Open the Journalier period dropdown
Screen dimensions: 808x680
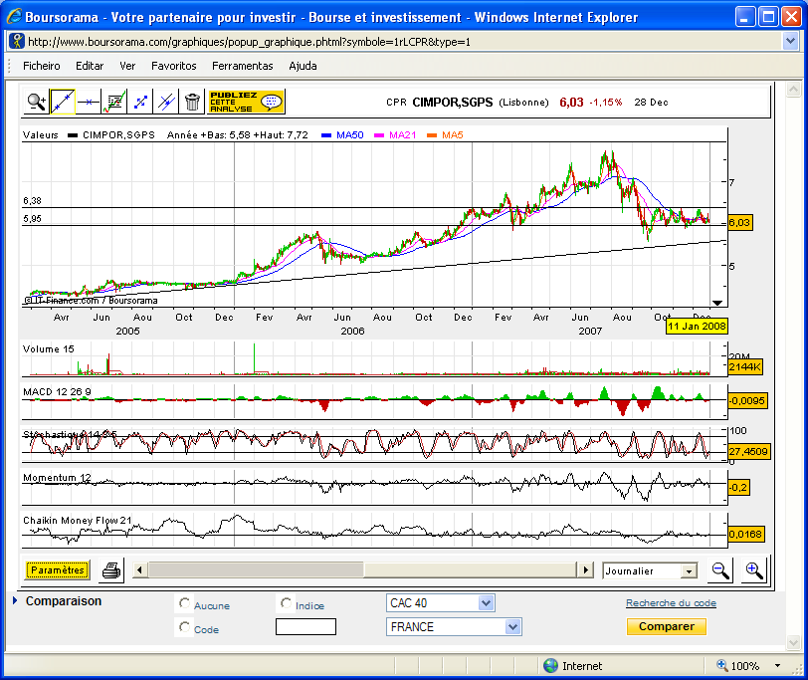tap(650, 570)
